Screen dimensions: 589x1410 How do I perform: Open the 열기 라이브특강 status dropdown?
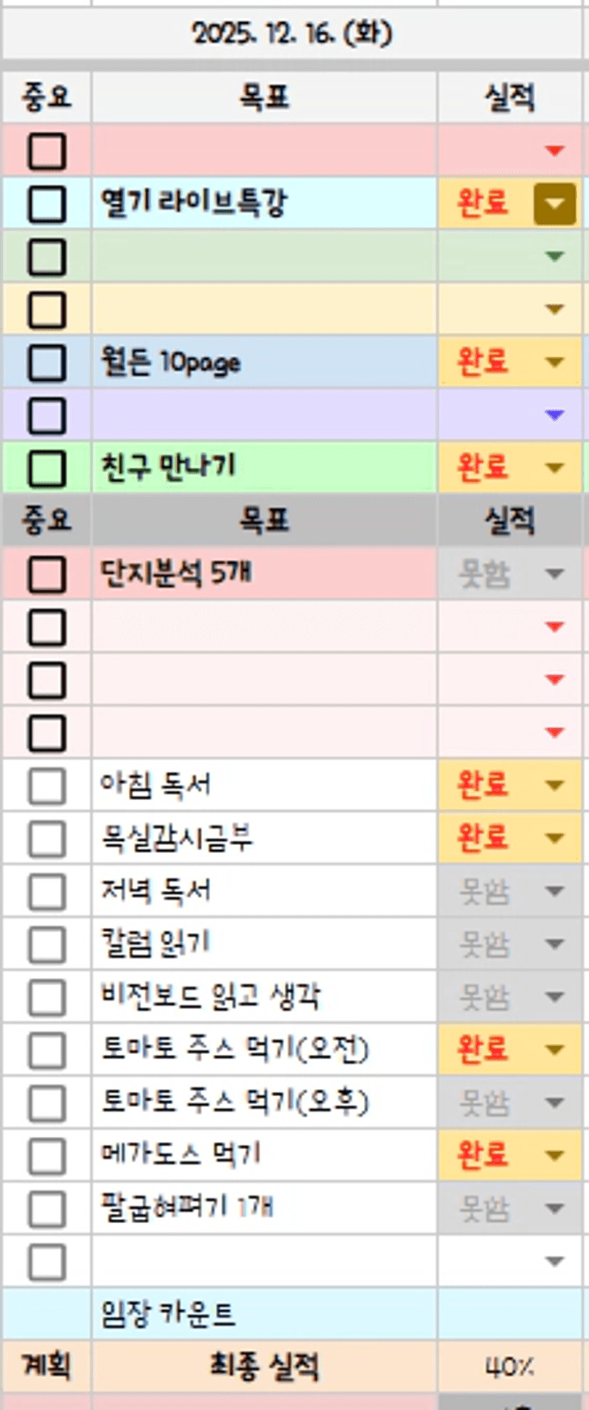click(554, 204)
